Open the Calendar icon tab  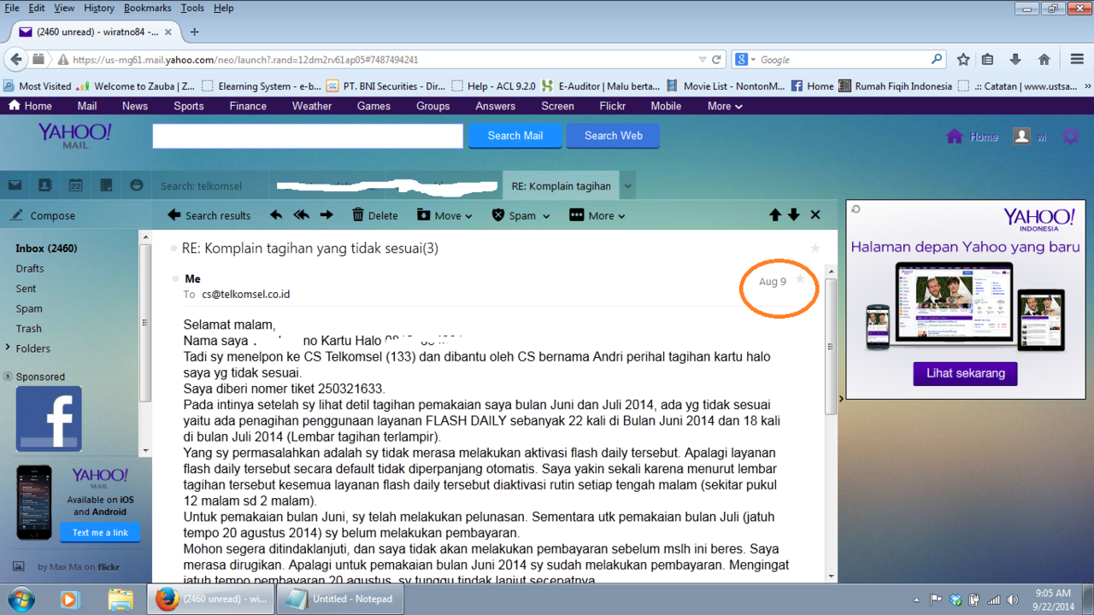[x=75, y=185]
